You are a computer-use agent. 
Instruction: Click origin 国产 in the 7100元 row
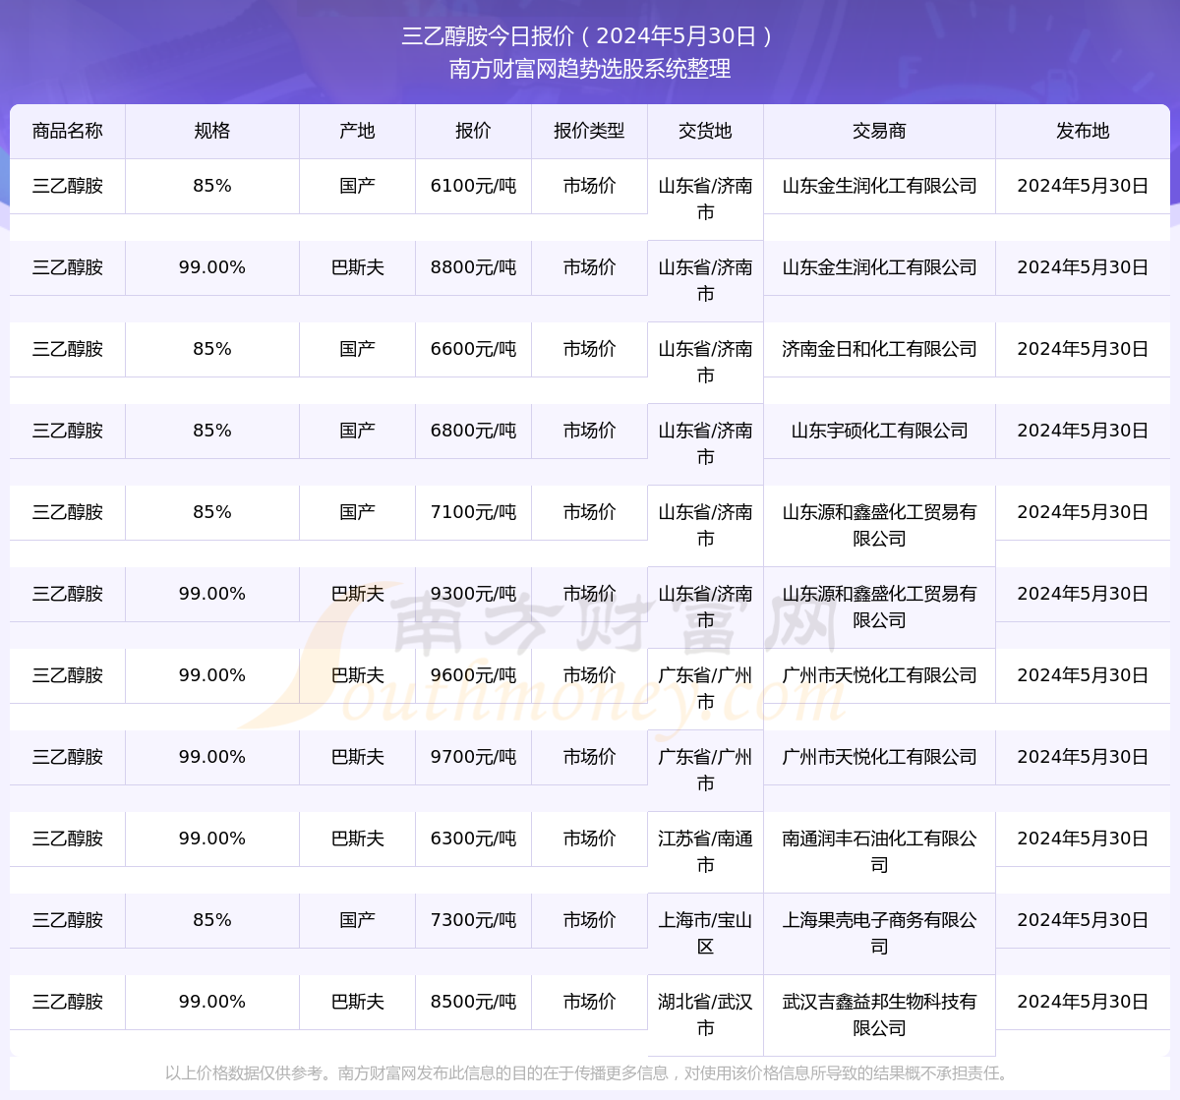point(357,512)
